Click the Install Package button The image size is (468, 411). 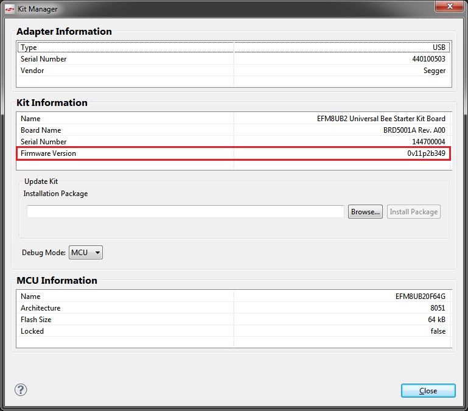(413, 212)
